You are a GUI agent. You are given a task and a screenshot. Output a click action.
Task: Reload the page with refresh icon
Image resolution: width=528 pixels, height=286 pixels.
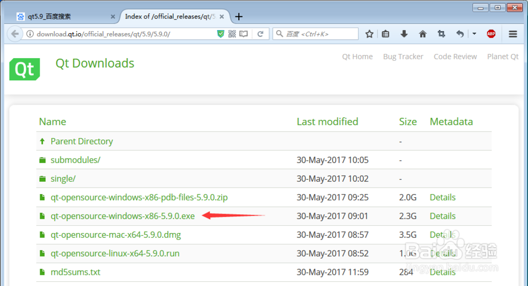[x=260, y=34]
